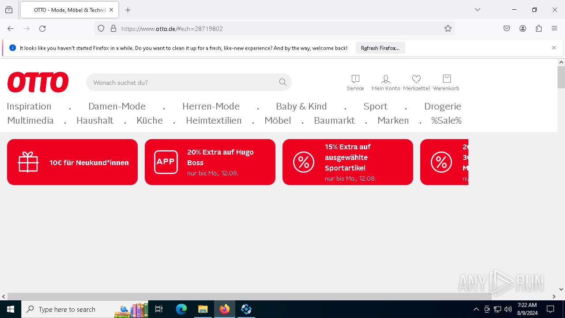This screenshot has height=318, width=565.
Task: Open network icon in system tray
Action: 497,309
